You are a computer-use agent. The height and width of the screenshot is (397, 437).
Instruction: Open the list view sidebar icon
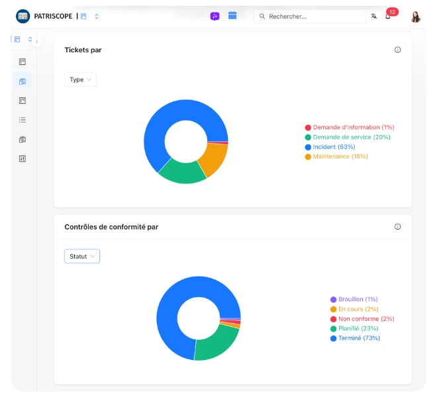[23, 120]
